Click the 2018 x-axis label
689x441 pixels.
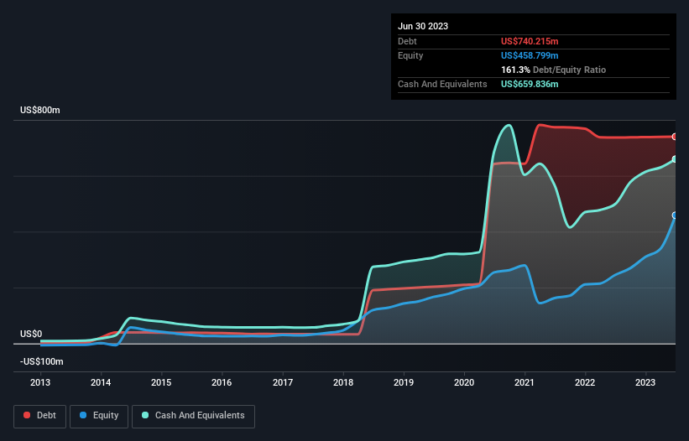pos(343,382)
